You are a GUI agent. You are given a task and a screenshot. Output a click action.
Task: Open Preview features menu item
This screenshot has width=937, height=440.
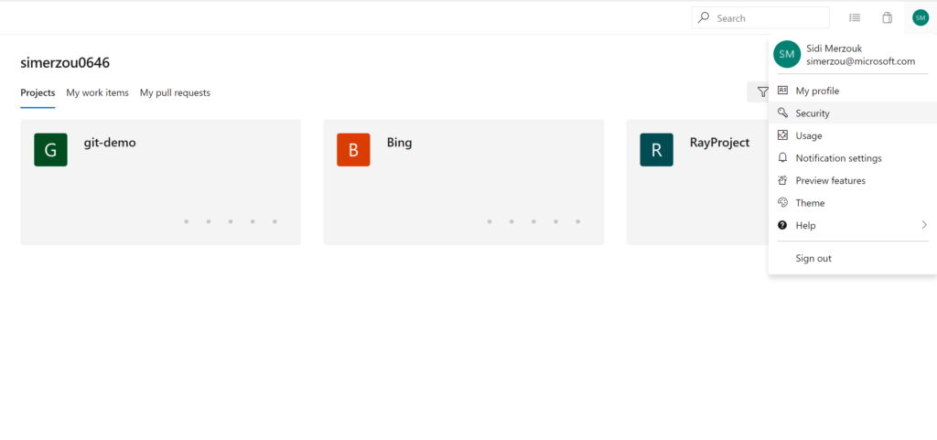click(830, 180)
